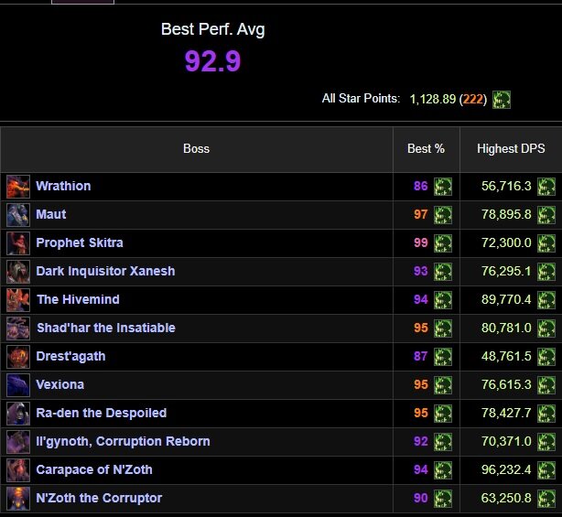Open the report icon next to N'Zoth the Corruptor's 90
The height and width of the screenshot is (517, 562).
pyautogui.click(x=443, y=499)
